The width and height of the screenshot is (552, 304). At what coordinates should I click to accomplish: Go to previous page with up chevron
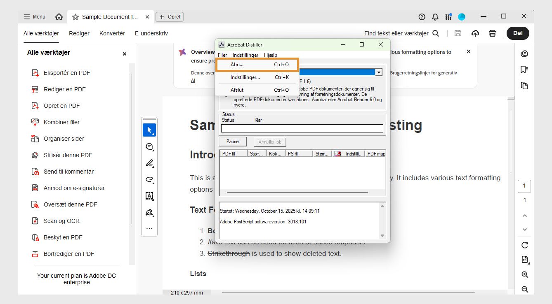click(525, 216)
